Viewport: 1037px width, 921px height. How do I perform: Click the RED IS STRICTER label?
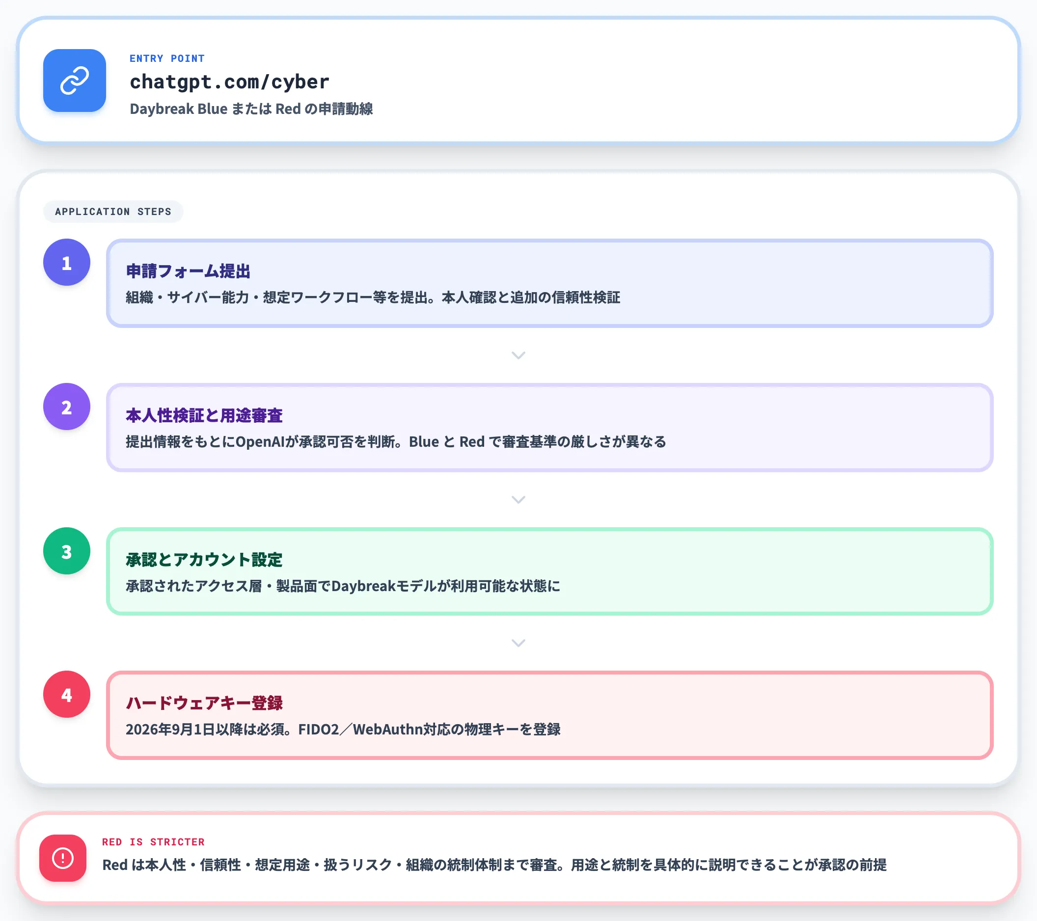pyautogui.click(x=153, y=842)
